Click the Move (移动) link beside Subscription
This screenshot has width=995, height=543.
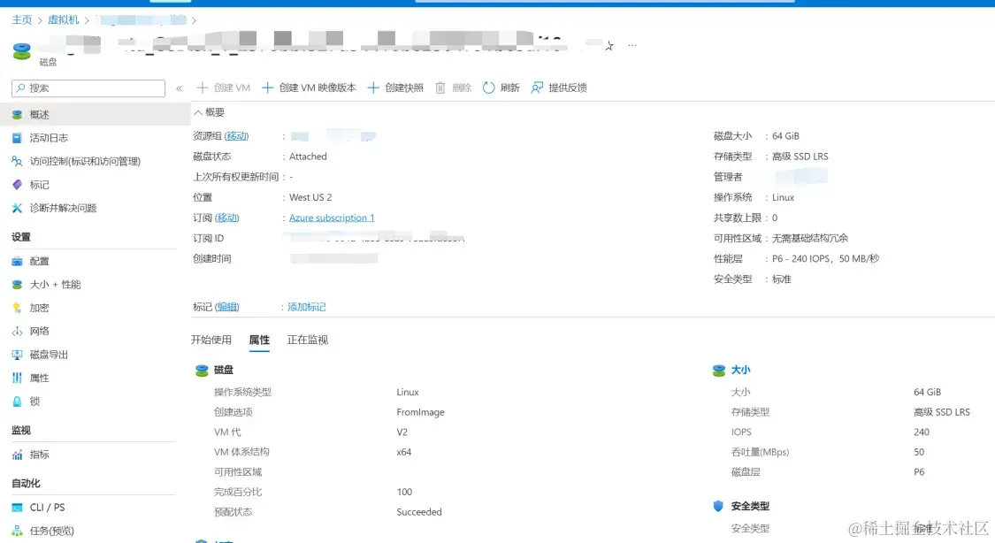click(x=227, y=218)
